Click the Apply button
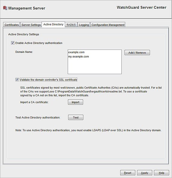 [x=144, y=173]
